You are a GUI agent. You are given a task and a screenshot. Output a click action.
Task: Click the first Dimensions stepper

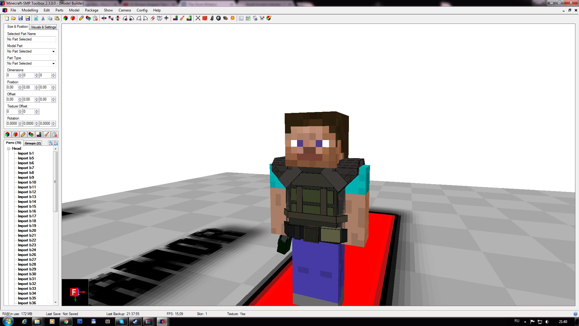tap(20, 75)
